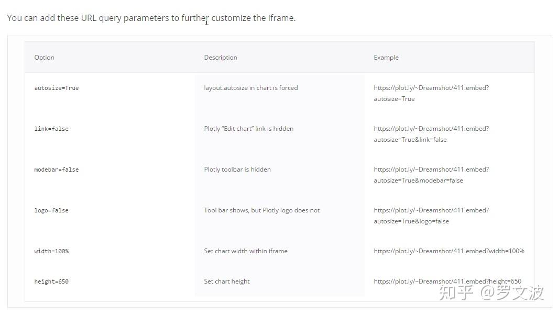
Task: Click the logo=false option code
Action: coord(51,210)
